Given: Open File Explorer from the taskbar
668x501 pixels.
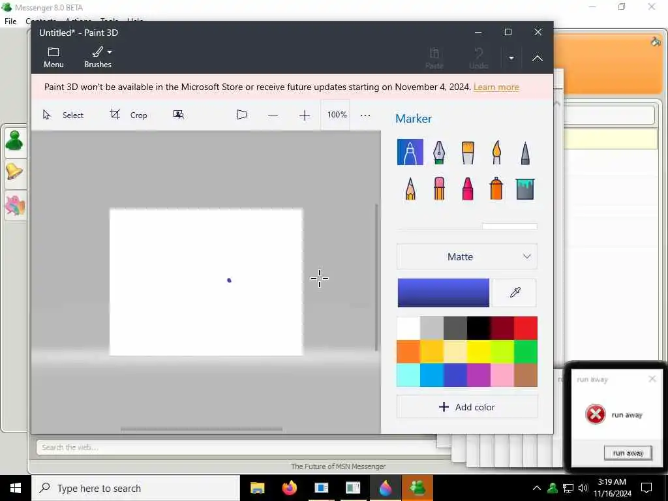Looking at the screenshot, I should [x=257, y=488].
